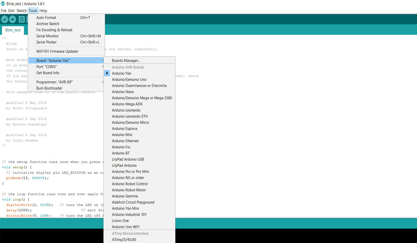417x243 pixels.
Task: Click the Arduino logo in title bar
Action: (x=3, y=4)
